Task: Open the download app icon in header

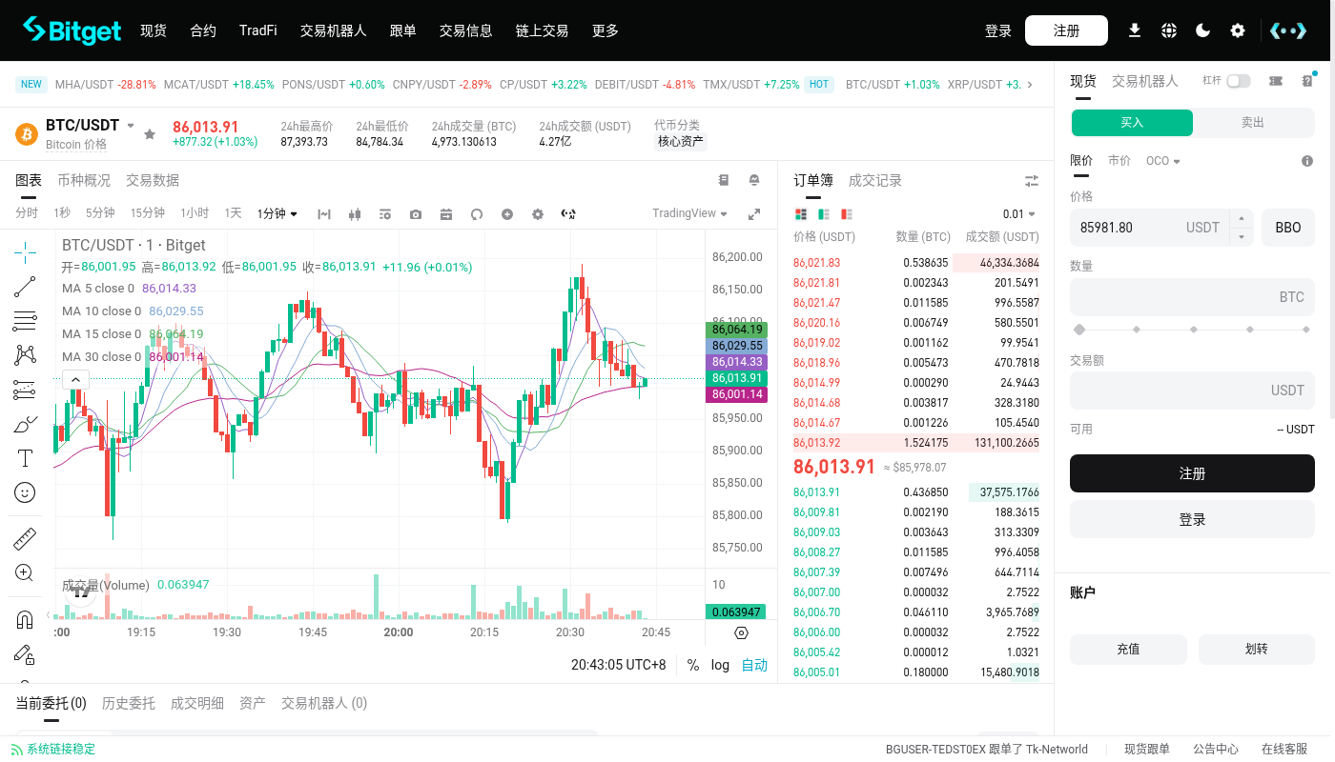Action: pyautogui.click(x=1135, y=30)
